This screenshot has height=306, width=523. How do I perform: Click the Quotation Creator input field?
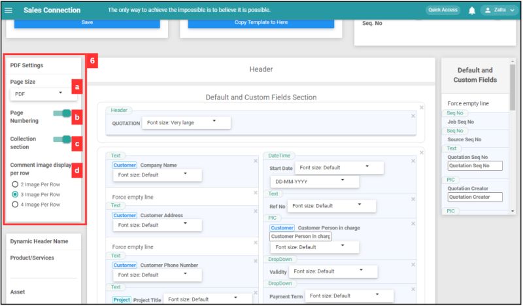[475, 197]
